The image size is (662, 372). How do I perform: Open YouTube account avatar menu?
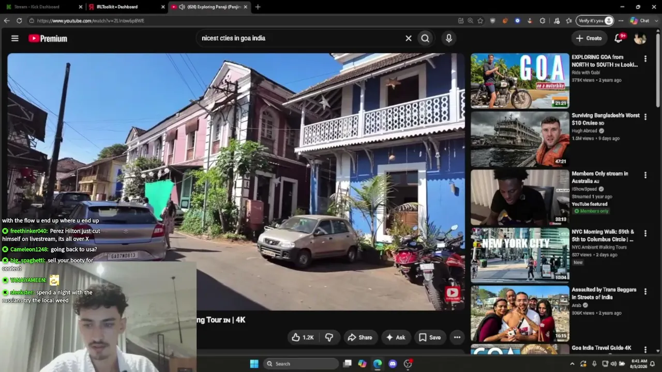640,38
